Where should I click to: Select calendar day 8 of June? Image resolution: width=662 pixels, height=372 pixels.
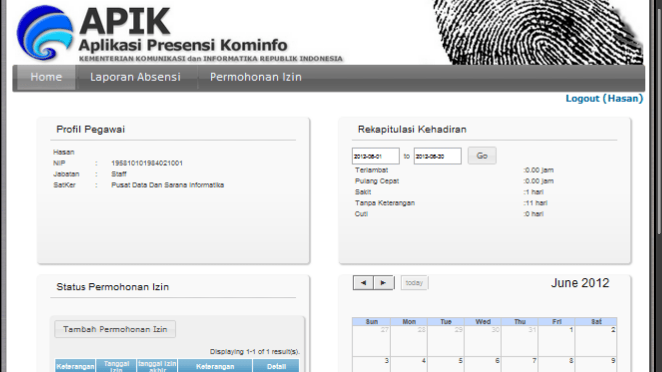click(x=556, y=364)
